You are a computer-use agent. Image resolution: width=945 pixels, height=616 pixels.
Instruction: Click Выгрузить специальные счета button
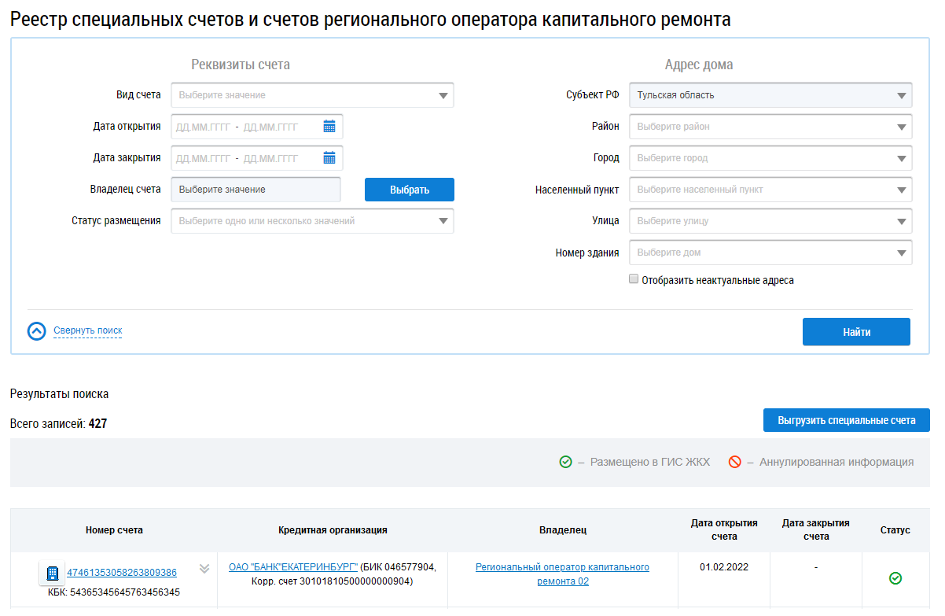(x=846, y=420)
